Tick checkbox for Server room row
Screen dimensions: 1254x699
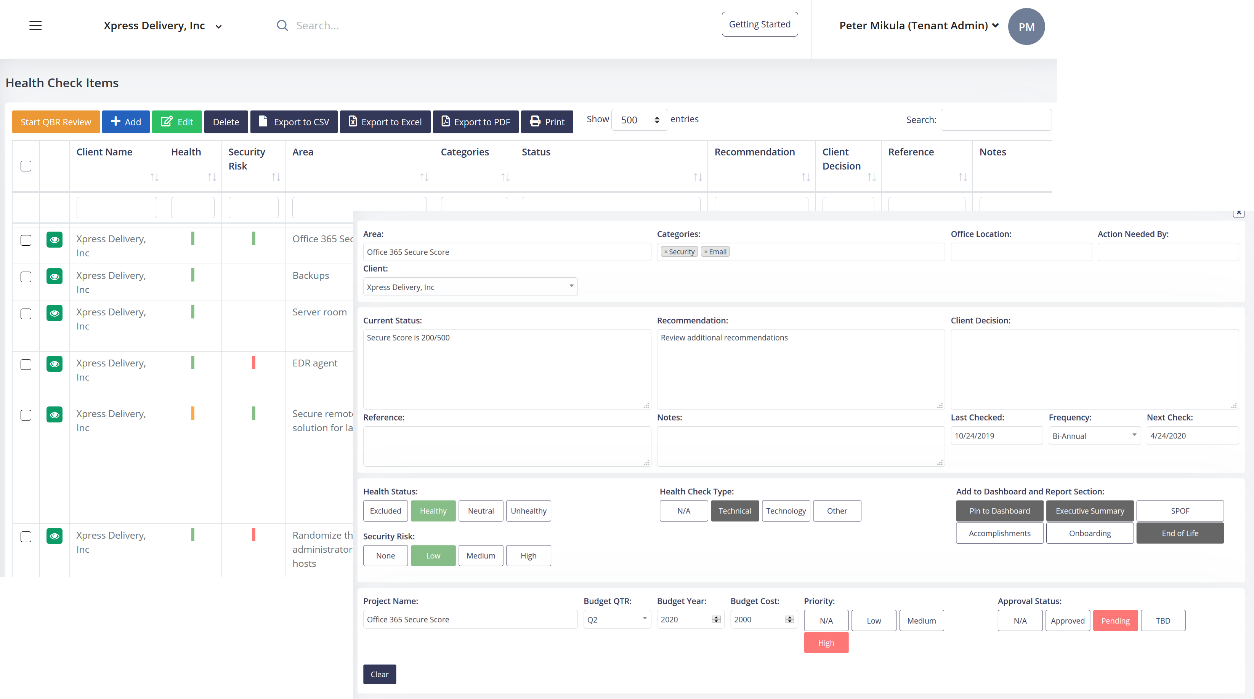click(26, 314)
